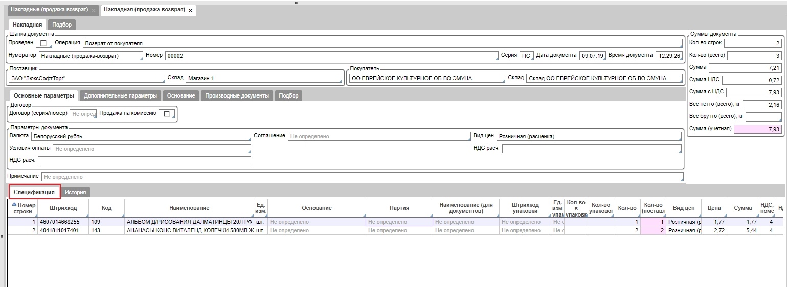This screenshot has width=787, height=287.
Task: Close the inactive Накладные (продажа-возврат) tab
Action: point(94,11)
